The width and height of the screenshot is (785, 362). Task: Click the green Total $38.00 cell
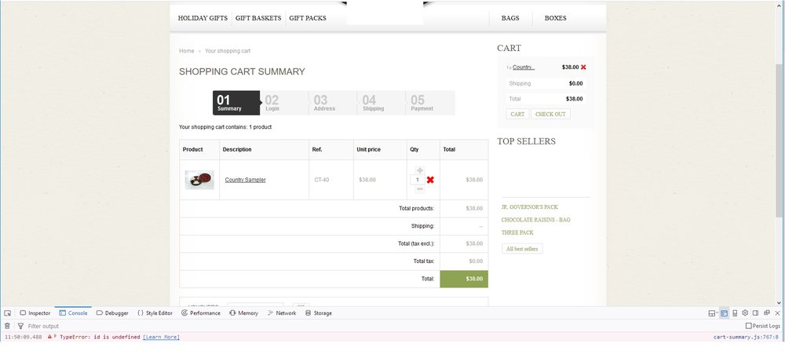point(464,279)
